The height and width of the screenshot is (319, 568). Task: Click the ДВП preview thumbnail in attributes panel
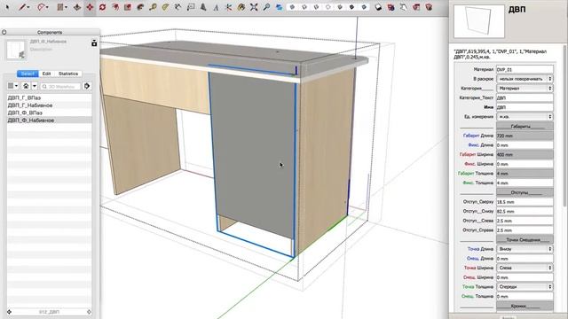[x=479, y=21]
